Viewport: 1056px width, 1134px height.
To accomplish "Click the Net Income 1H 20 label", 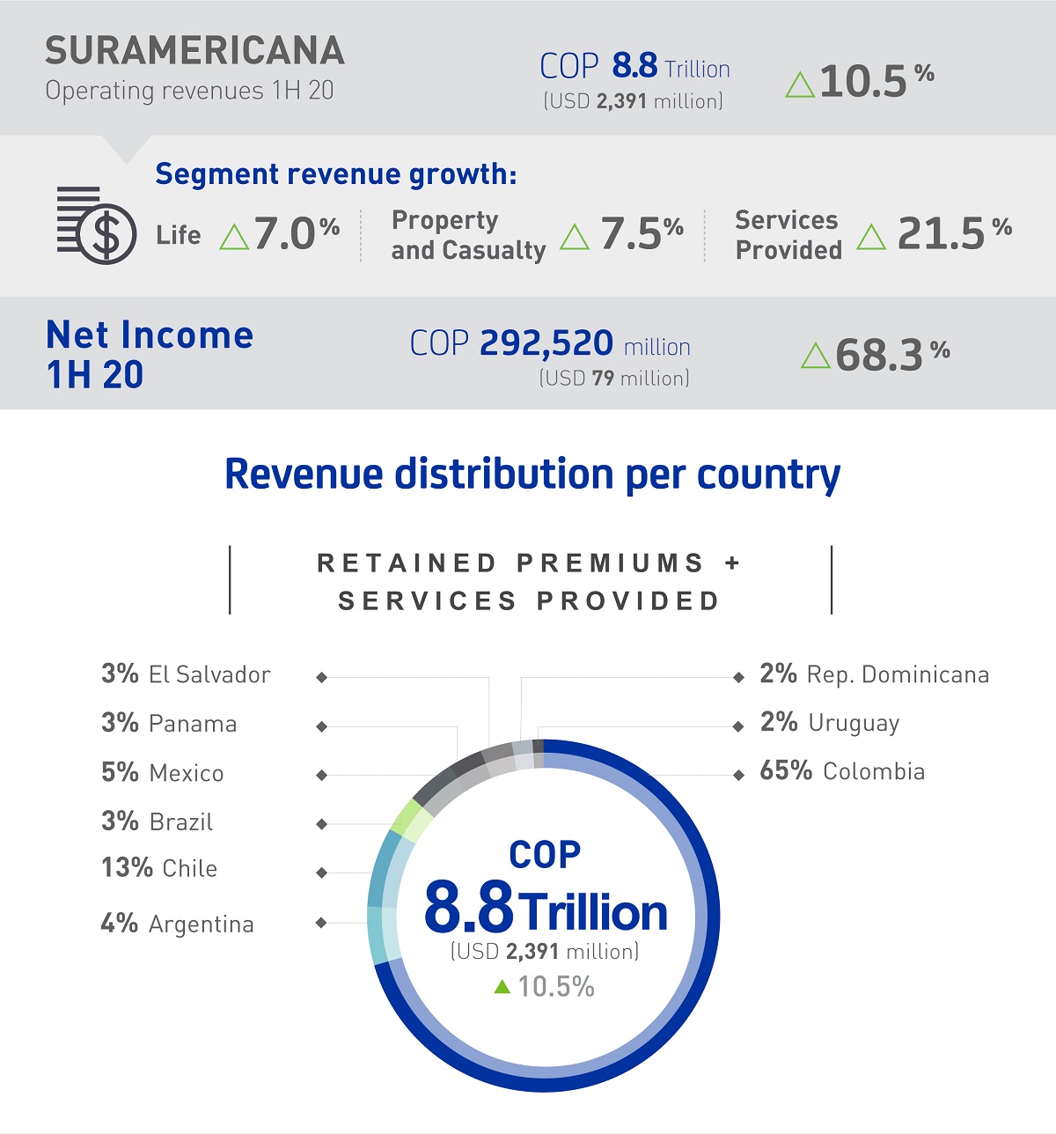I will 150,354.
